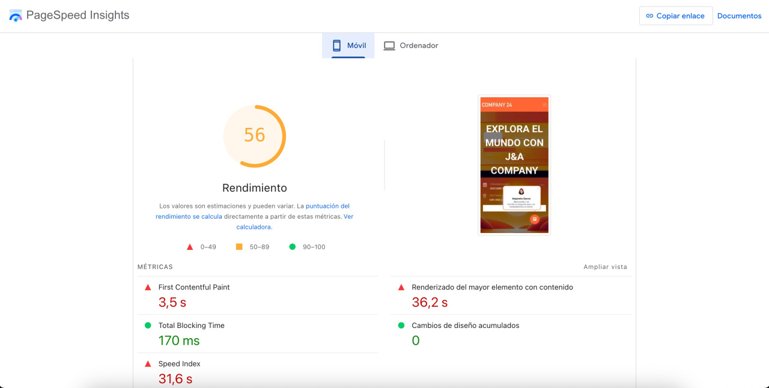The width and height of the screenshot is (769, 388).
Task: Click red triangle icon beside Speed Index
Action: [x=148, y=364]
